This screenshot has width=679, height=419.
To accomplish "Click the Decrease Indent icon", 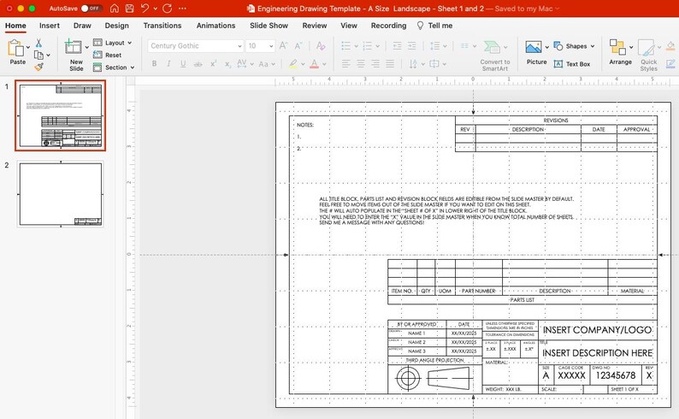I will coord(397,45).
